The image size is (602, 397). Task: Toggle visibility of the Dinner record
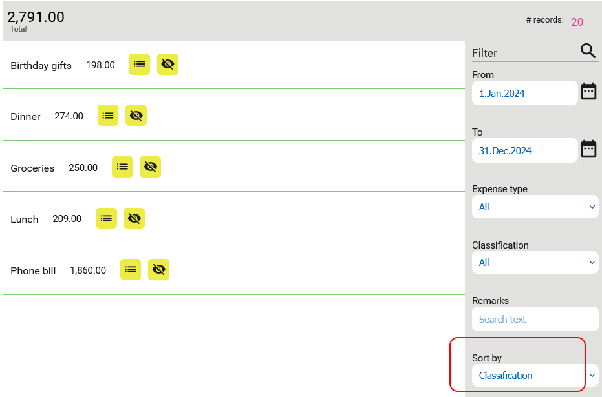tap(136, 116)
